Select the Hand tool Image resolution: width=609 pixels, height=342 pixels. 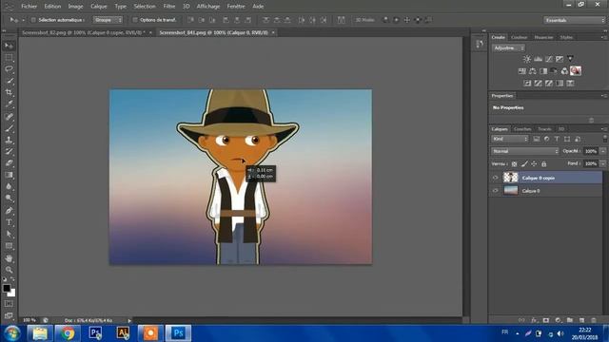pos(9,258)
